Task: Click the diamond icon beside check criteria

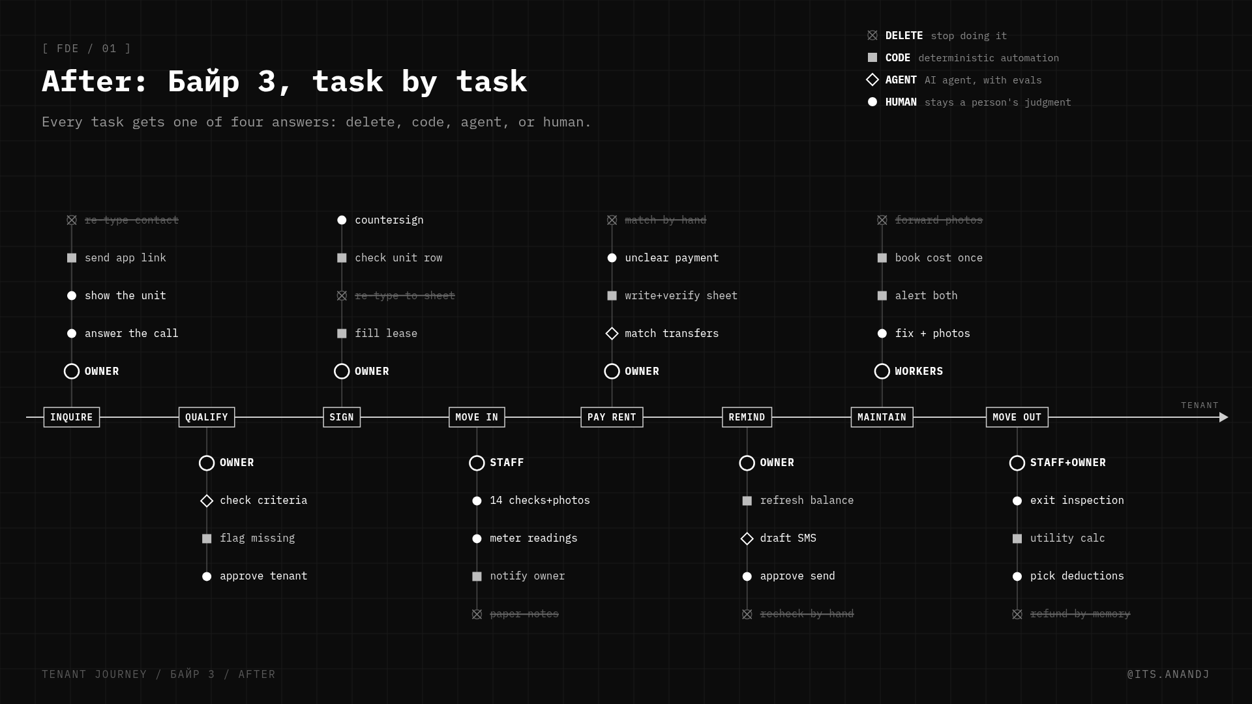Action: tap(207, 501)
